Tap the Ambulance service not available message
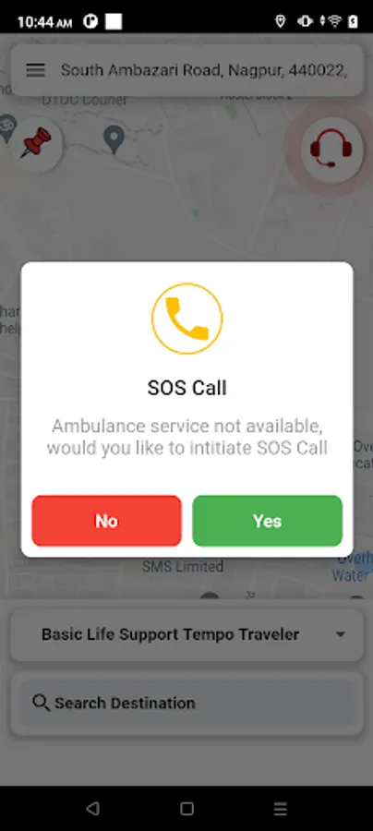Image resolution: width=373 pixels, height=831 pixels. [x=187, y=437]
